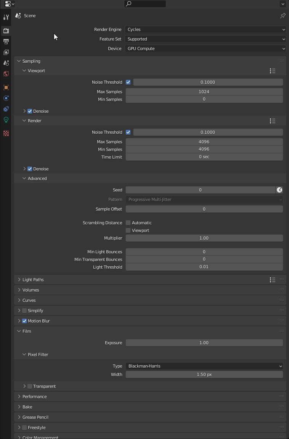Click the Render Noise Threshold value field
The height and width of the screenshot is (439, 289).
click(x=208, y=132)
